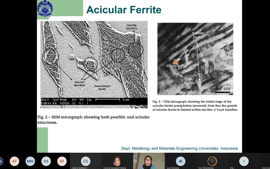This screenshot has height=169, width=270.
Task: Click the 5 µm scale bar text
Action: coord(126,100)
